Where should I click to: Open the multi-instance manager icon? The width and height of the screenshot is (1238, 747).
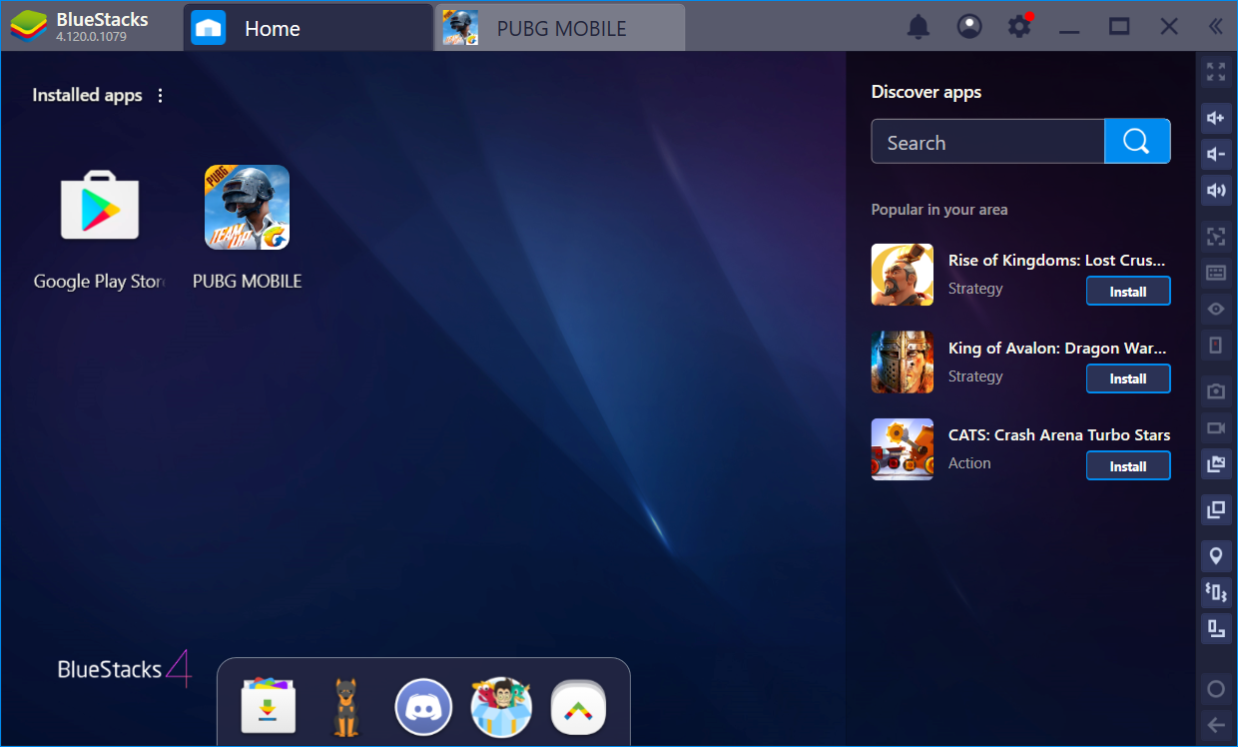pos(1215,509)
